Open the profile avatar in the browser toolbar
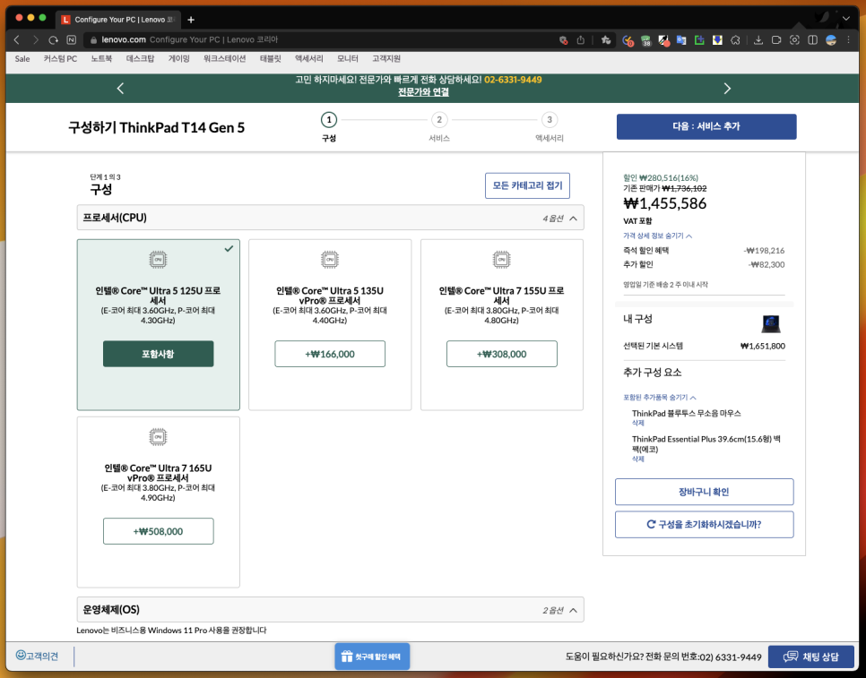The image size is (866, 678). coord(831,40)
